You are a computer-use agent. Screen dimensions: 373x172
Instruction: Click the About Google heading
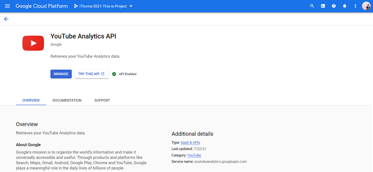click(28, 145)
